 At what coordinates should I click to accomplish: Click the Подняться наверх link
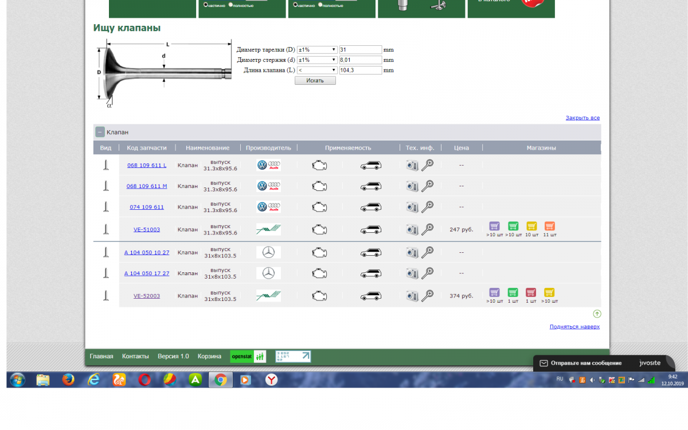point(574,327)
